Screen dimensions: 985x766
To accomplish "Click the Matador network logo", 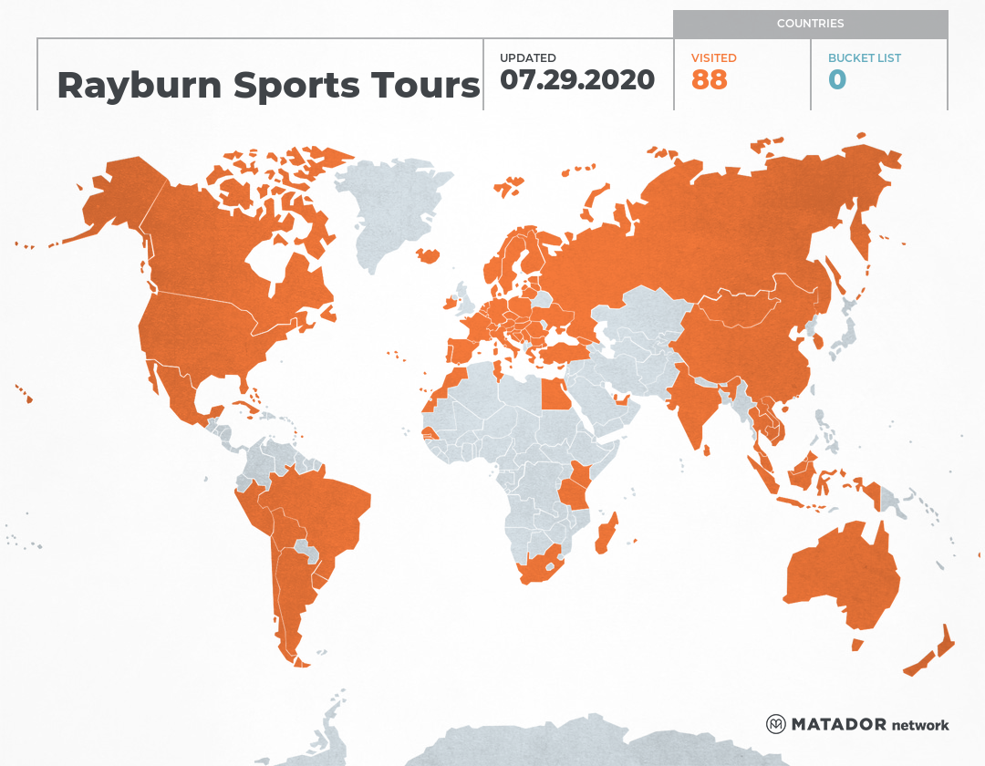I will coord(858,723).
